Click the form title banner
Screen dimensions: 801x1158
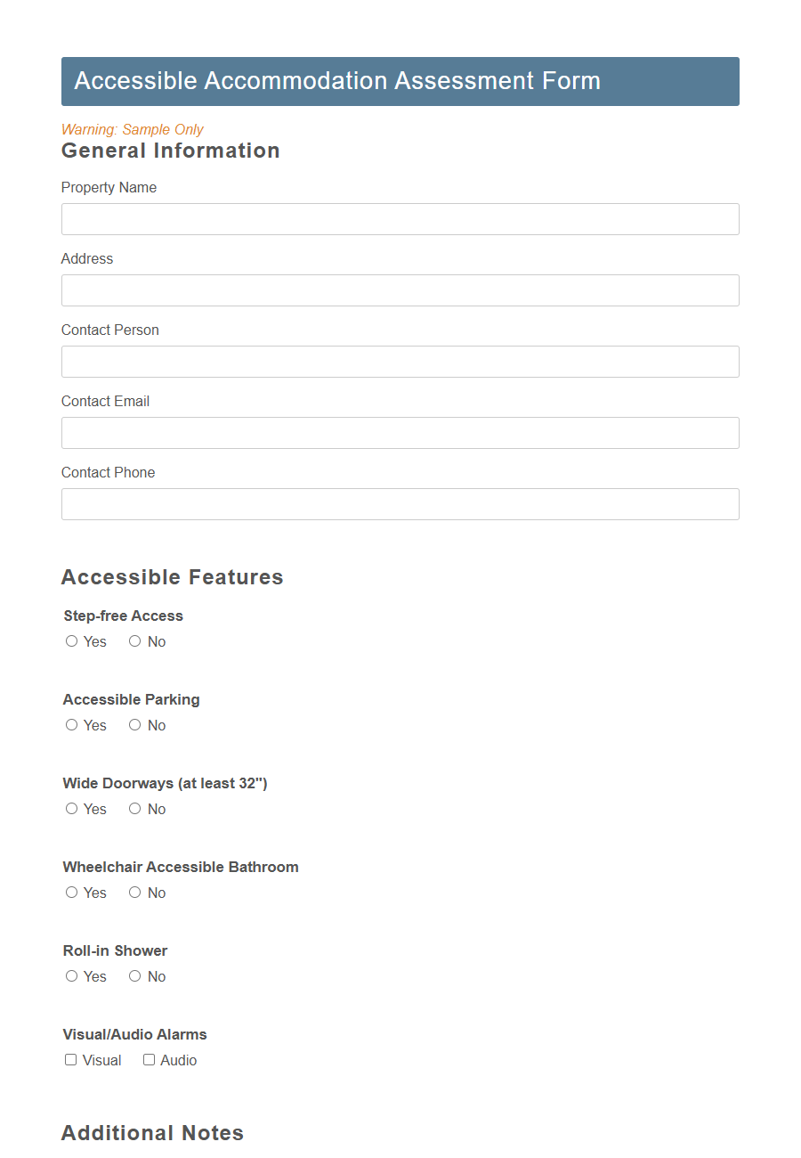pos(400,81)
